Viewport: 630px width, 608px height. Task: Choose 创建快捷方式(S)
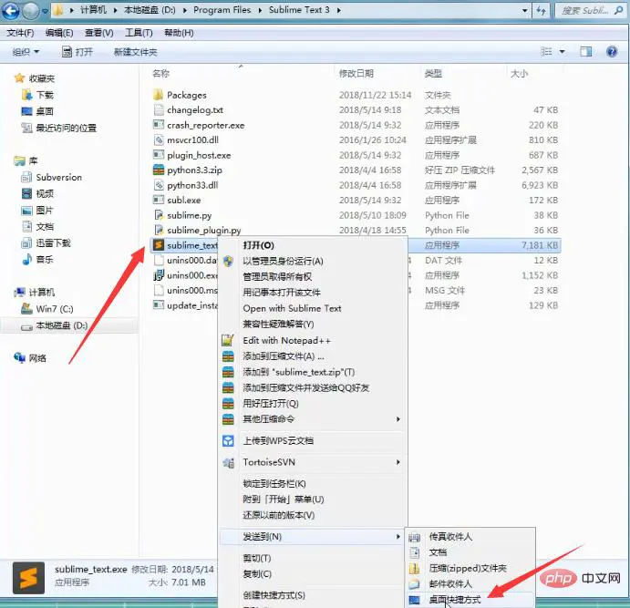274,595
